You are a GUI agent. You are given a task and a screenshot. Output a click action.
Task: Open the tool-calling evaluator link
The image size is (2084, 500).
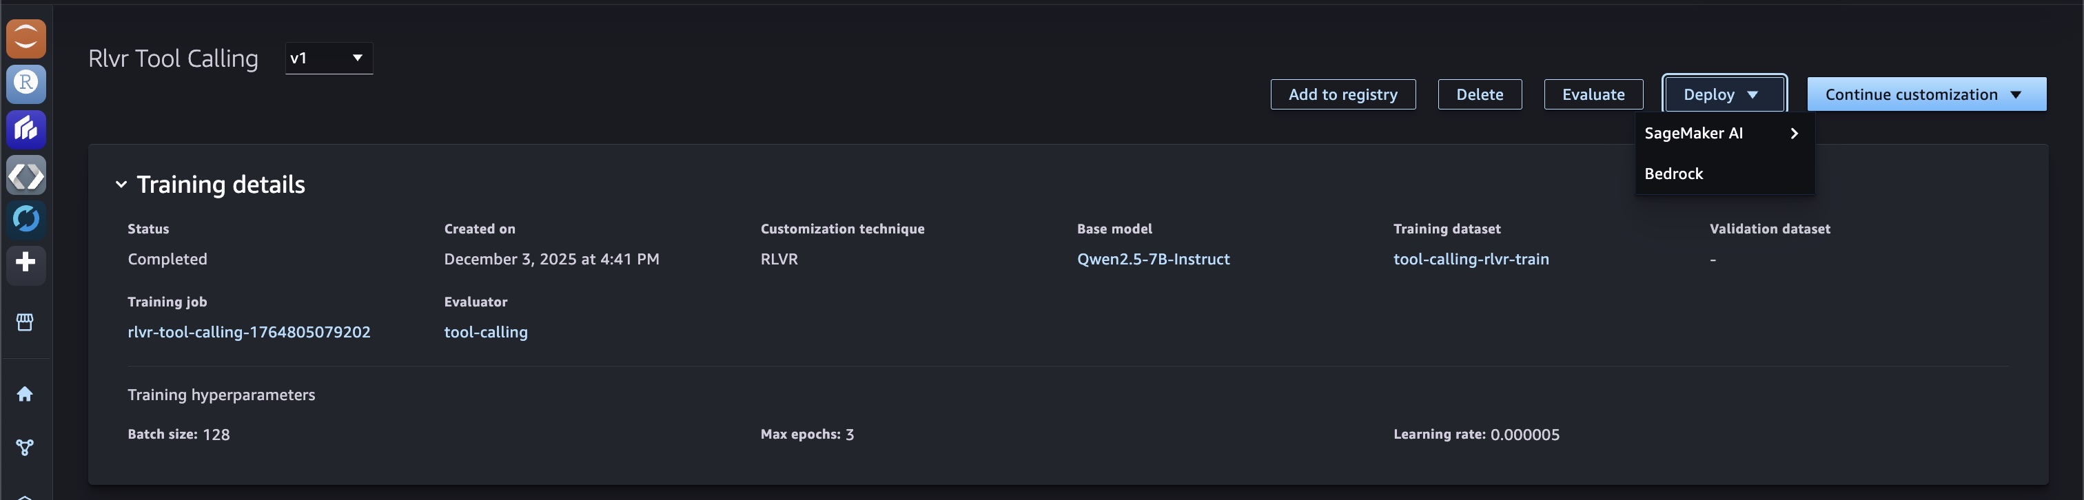[485, 332]
